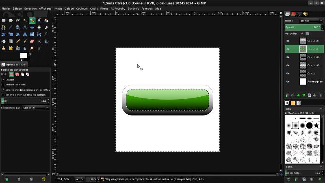Open the Fichier menu
Screen dimensions: 325x183
click(x=6, y=9)
